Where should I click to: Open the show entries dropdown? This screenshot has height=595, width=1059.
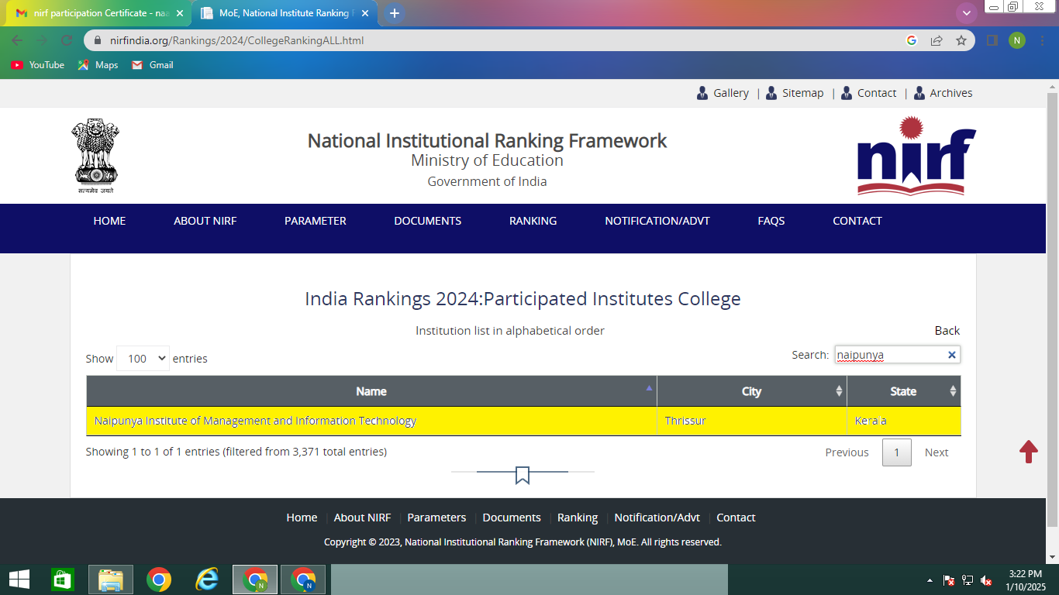[x=143, y=358]
